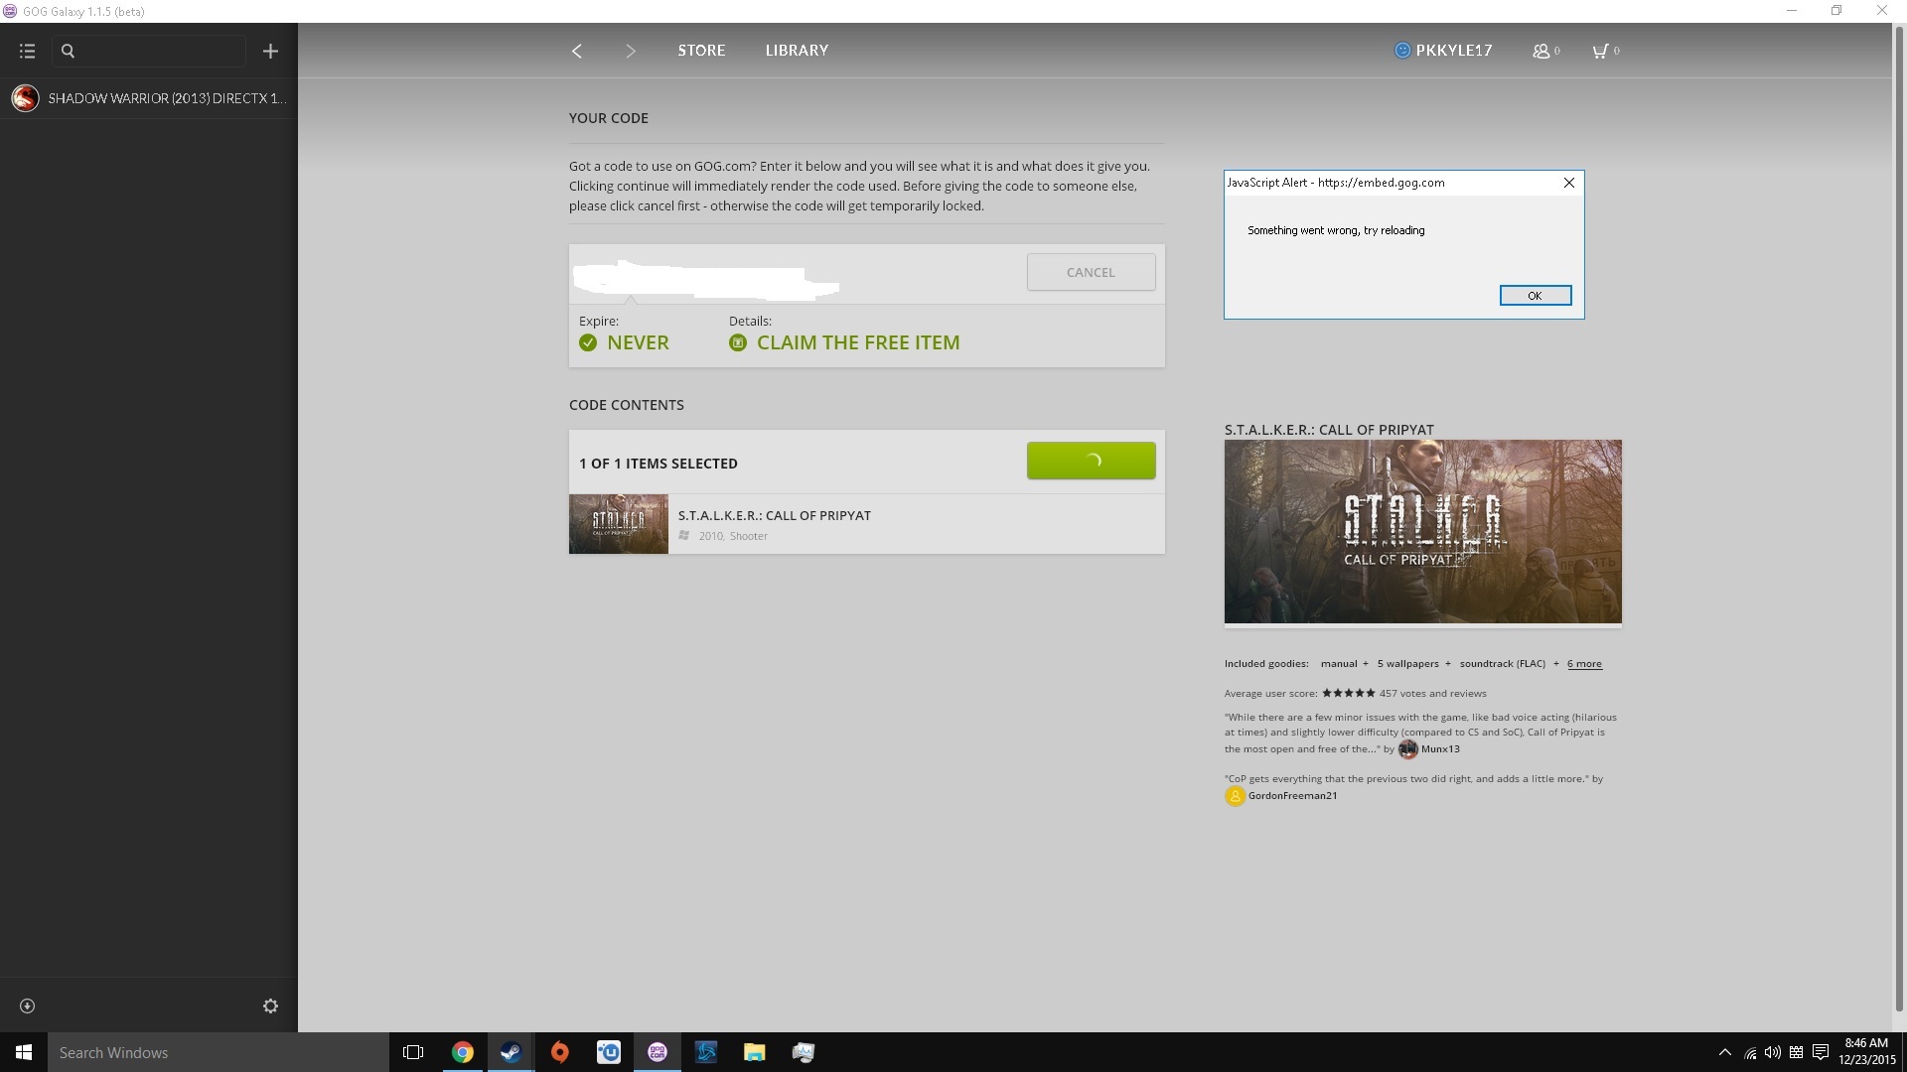This screenshot has width=1907, height=1072.
Task: Click the average user score stars
Action: point(1348,693)
